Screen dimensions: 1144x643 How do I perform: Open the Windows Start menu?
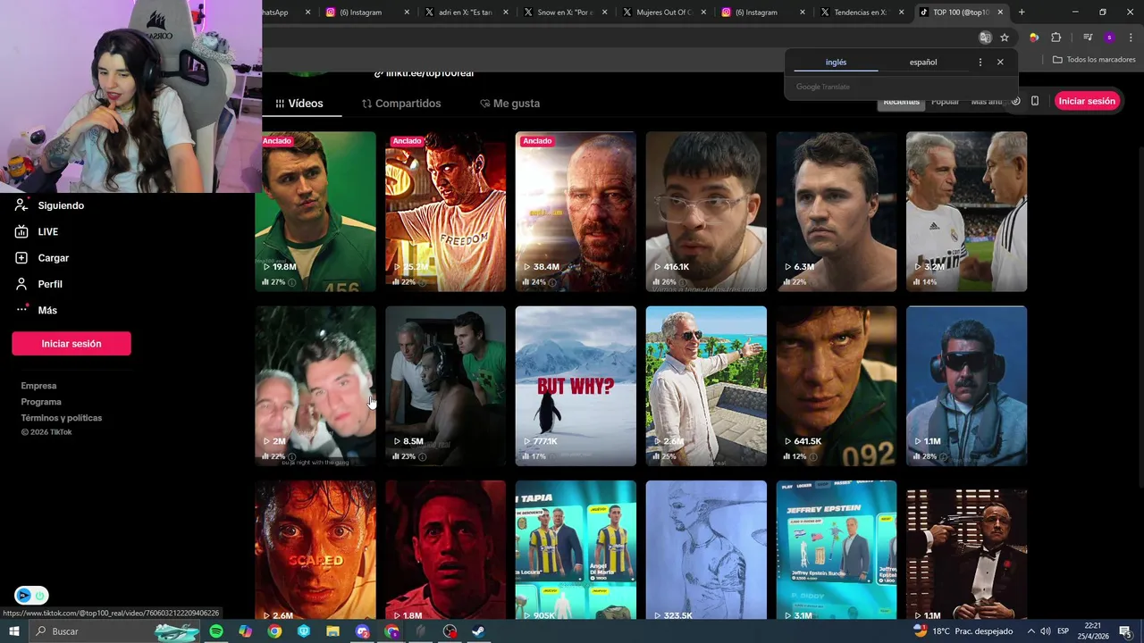14,631
